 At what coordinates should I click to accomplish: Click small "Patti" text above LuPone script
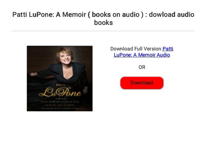click(61, 85)
